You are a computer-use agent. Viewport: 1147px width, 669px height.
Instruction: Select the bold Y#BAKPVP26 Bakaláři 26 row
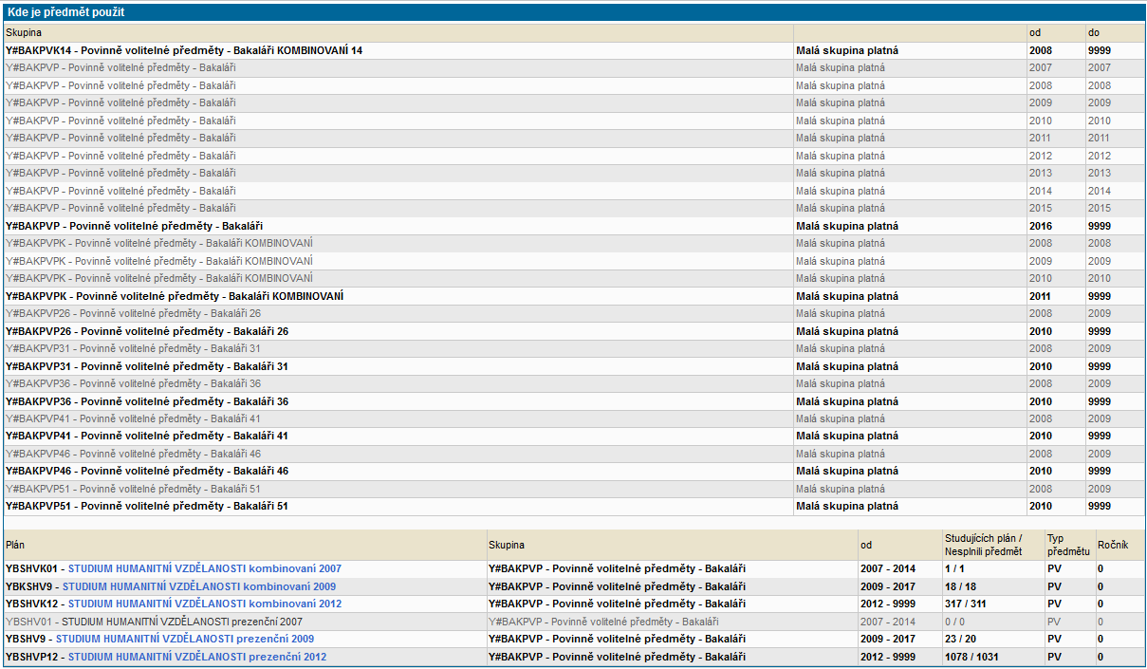point(147,331)
